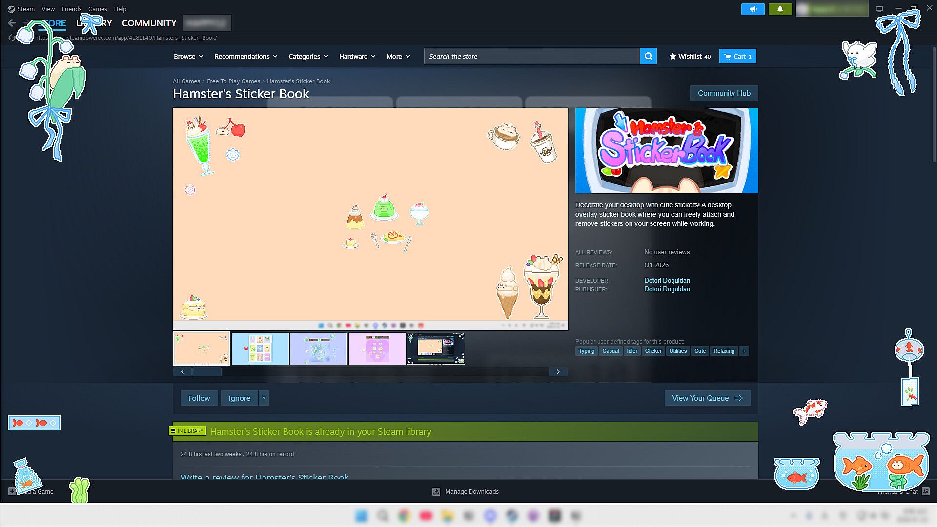The image size is (937, 527).
Task: Expand the Browse dropdown menu
Action: point(188,56)
